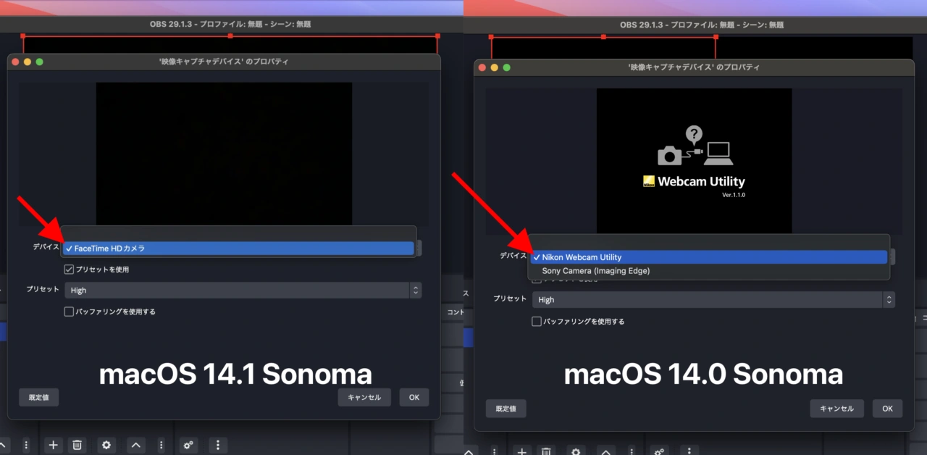Select FaceTime HDカメラ from the device list
This screenshot has height=455, width=927.
pyautogui.click(x=239, y=249)
